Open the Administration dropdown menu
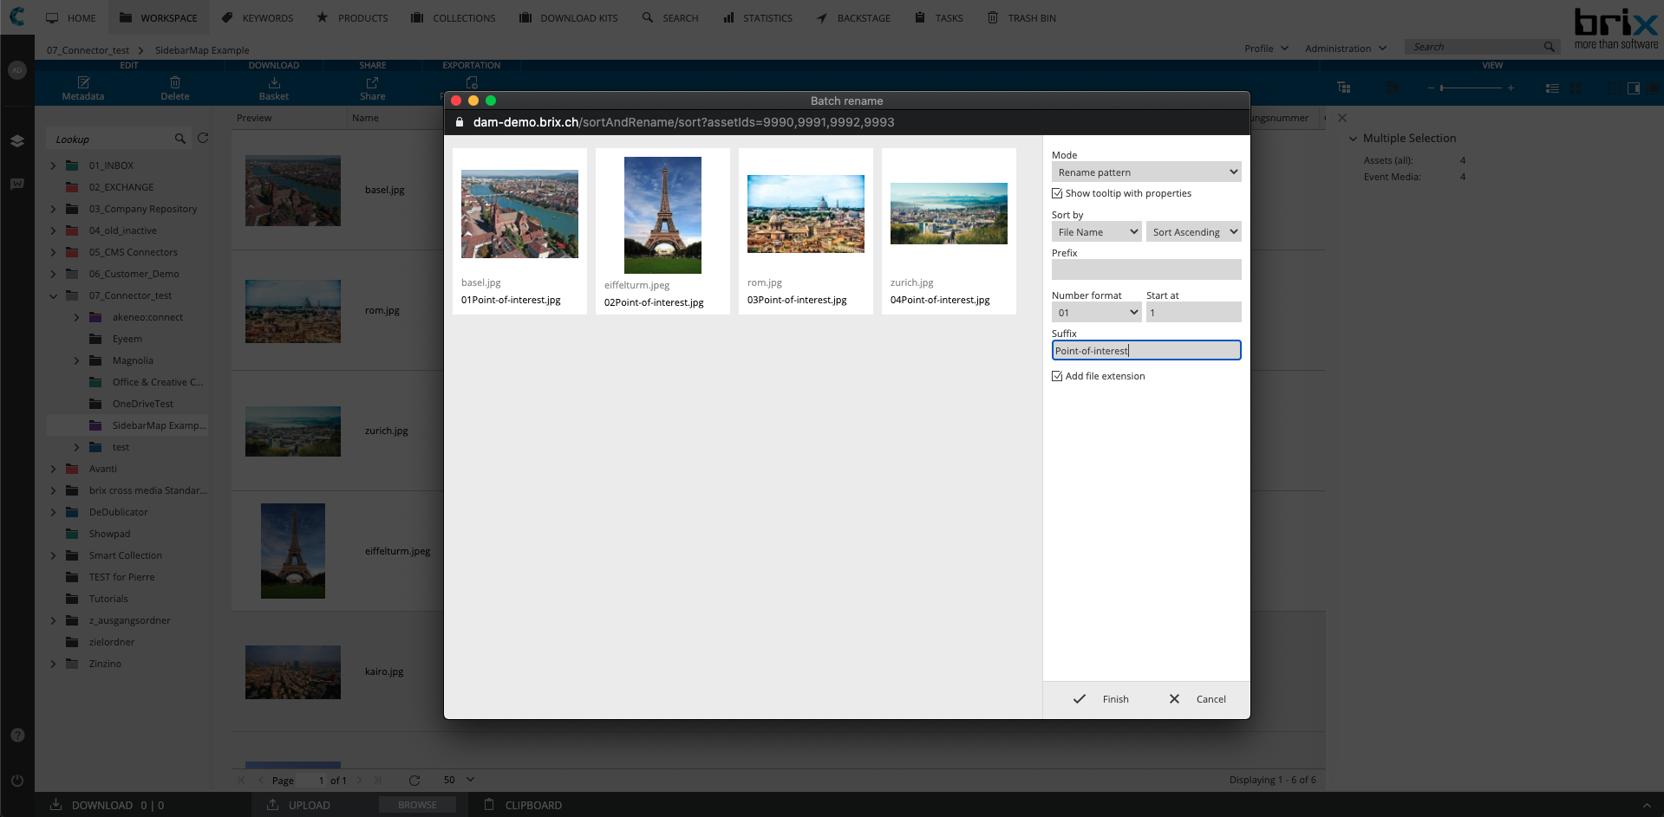The image size is (1664, 817). [1346, 49]
